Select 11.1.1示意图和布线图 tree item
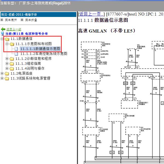This screenshot has width=164, height=164. click(34, 44)
